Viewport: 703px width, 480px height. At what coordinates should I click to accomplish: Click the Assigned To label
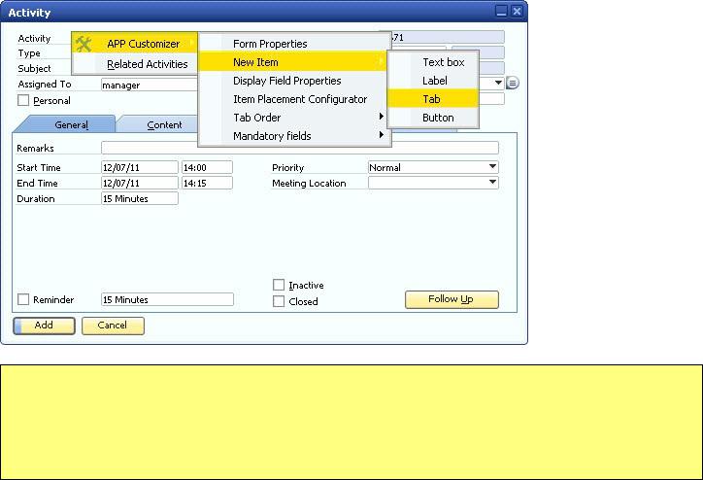click(45, 84)
